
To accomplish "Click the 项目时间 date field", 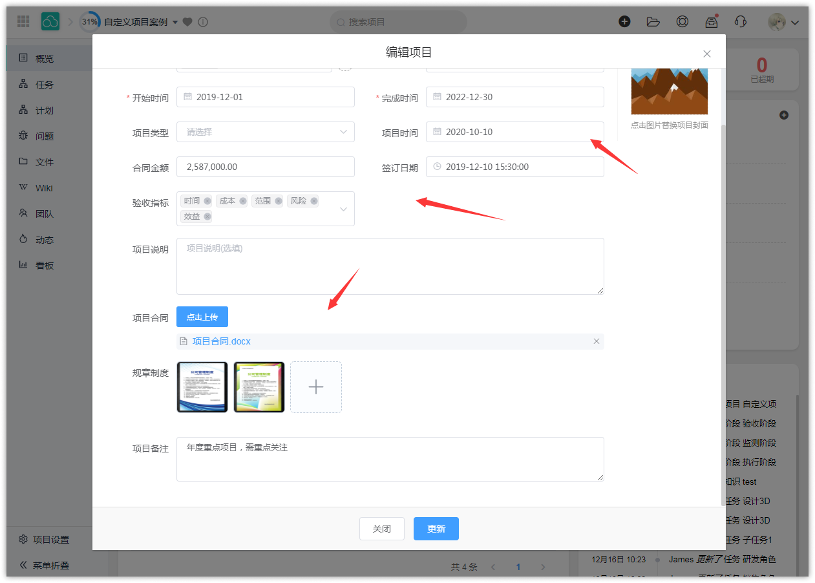I will [515, 132].
